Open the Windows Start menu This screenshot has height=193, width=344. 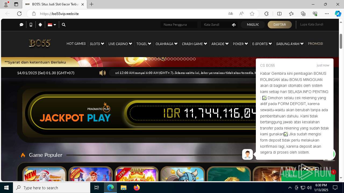click(6, 188)
